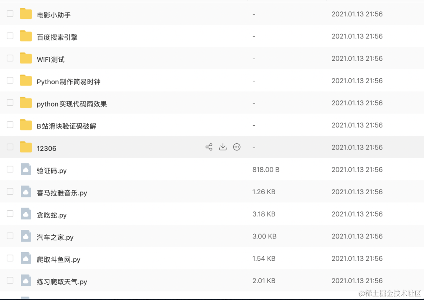
Task: Click the 3.00 KB size value
Action: [264, 236]
